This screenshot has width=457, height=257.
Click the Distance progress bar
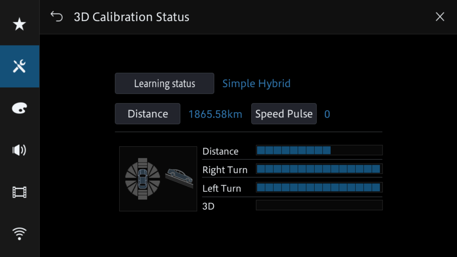click(319, 150)
